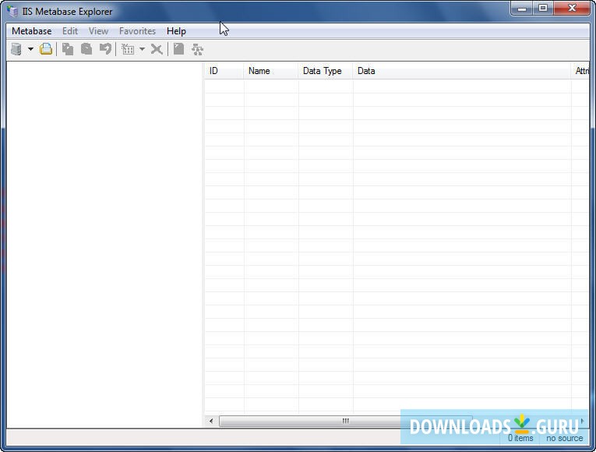Click the horizontal scrollbar left arrow
This screenshot has width=596, height=452.
[211, 421]
